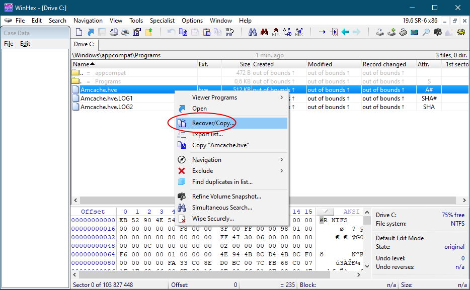Choose Find duplicates in list...
Image resolution: width=470 pixels, height=290 pixels.
231,182
